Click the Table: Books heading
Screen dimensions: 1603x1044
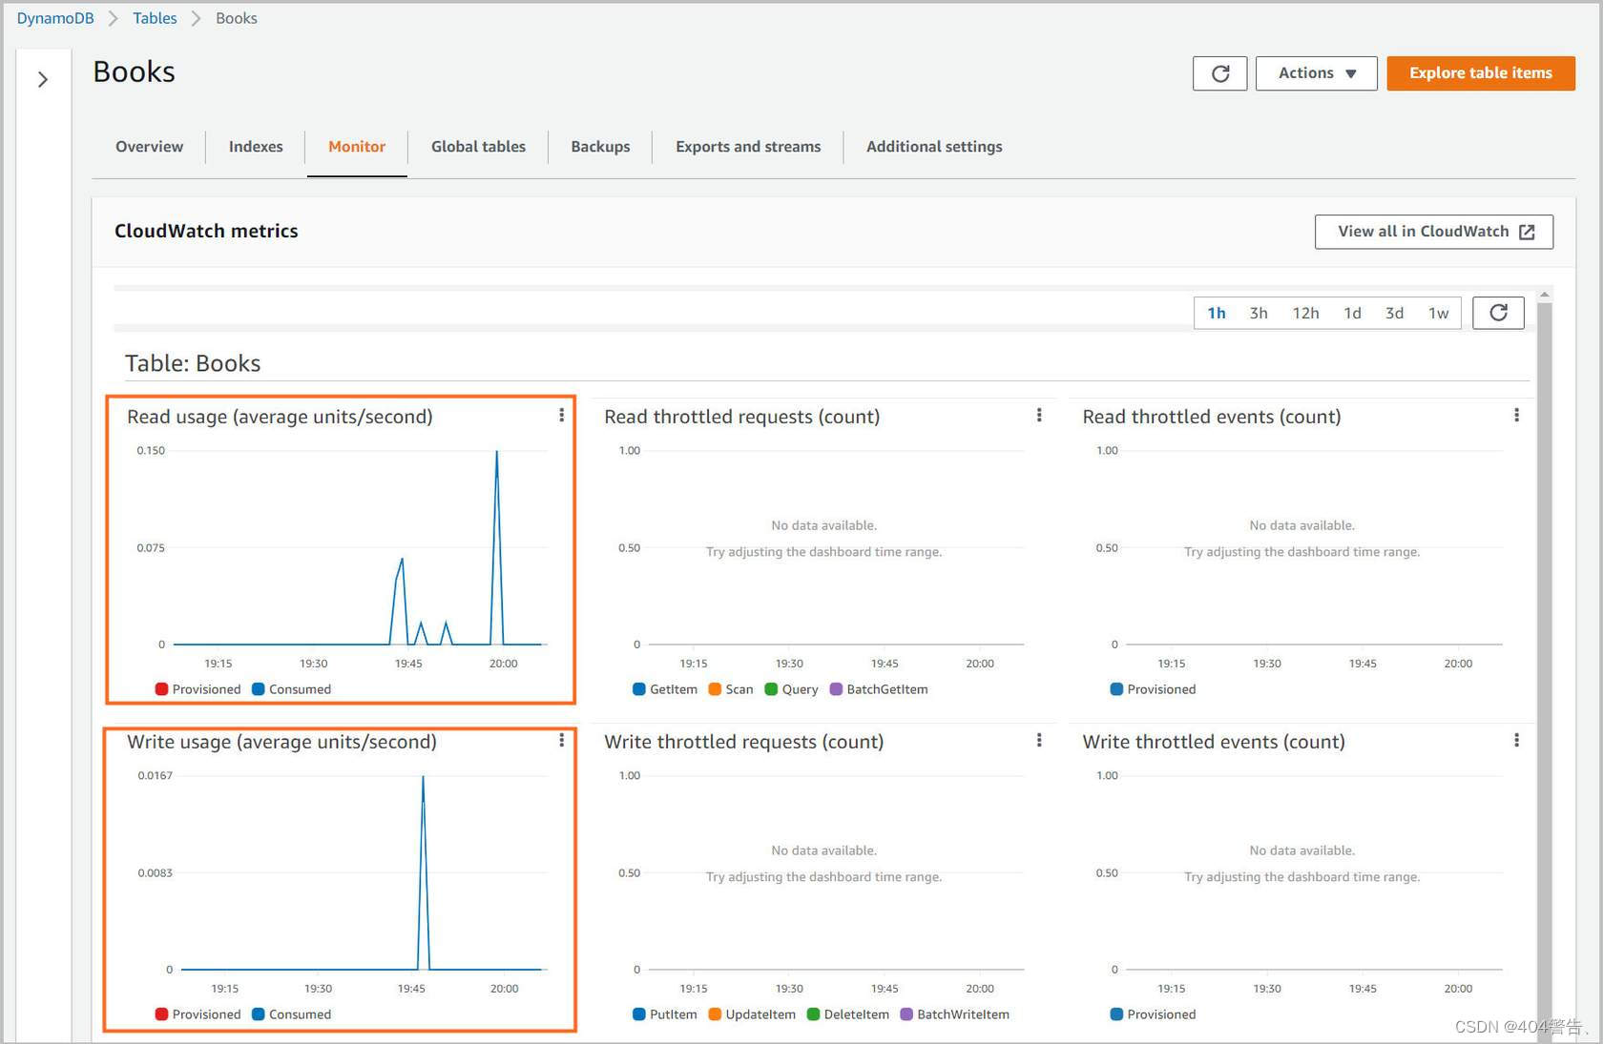(x=193, y=363)
